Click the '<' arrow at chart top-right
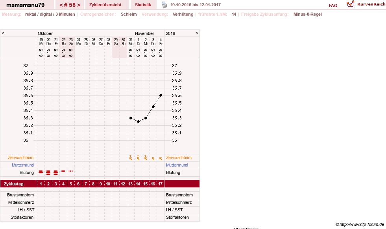This screenshot has height=229, width=386. pyautogui.click(x=197, y=33)
